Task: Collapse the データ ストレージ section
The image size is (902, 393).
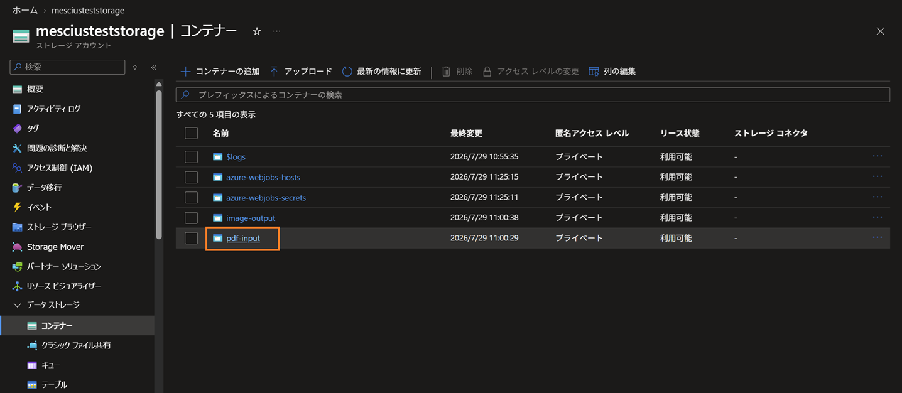Action: [17, 305]
